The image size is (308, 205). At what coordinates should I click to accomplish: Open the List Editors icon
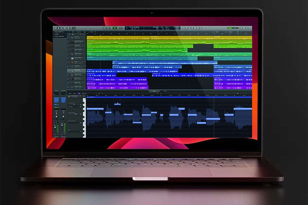[x=241, y=28]
